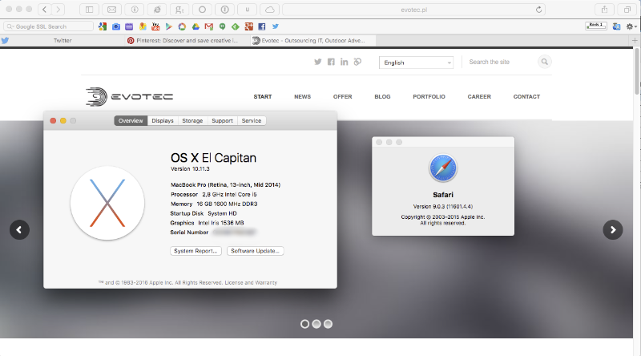Screen dimensions: 641x356
Task: Open the blue camera bookmark icon
Action: coord(116,26)
